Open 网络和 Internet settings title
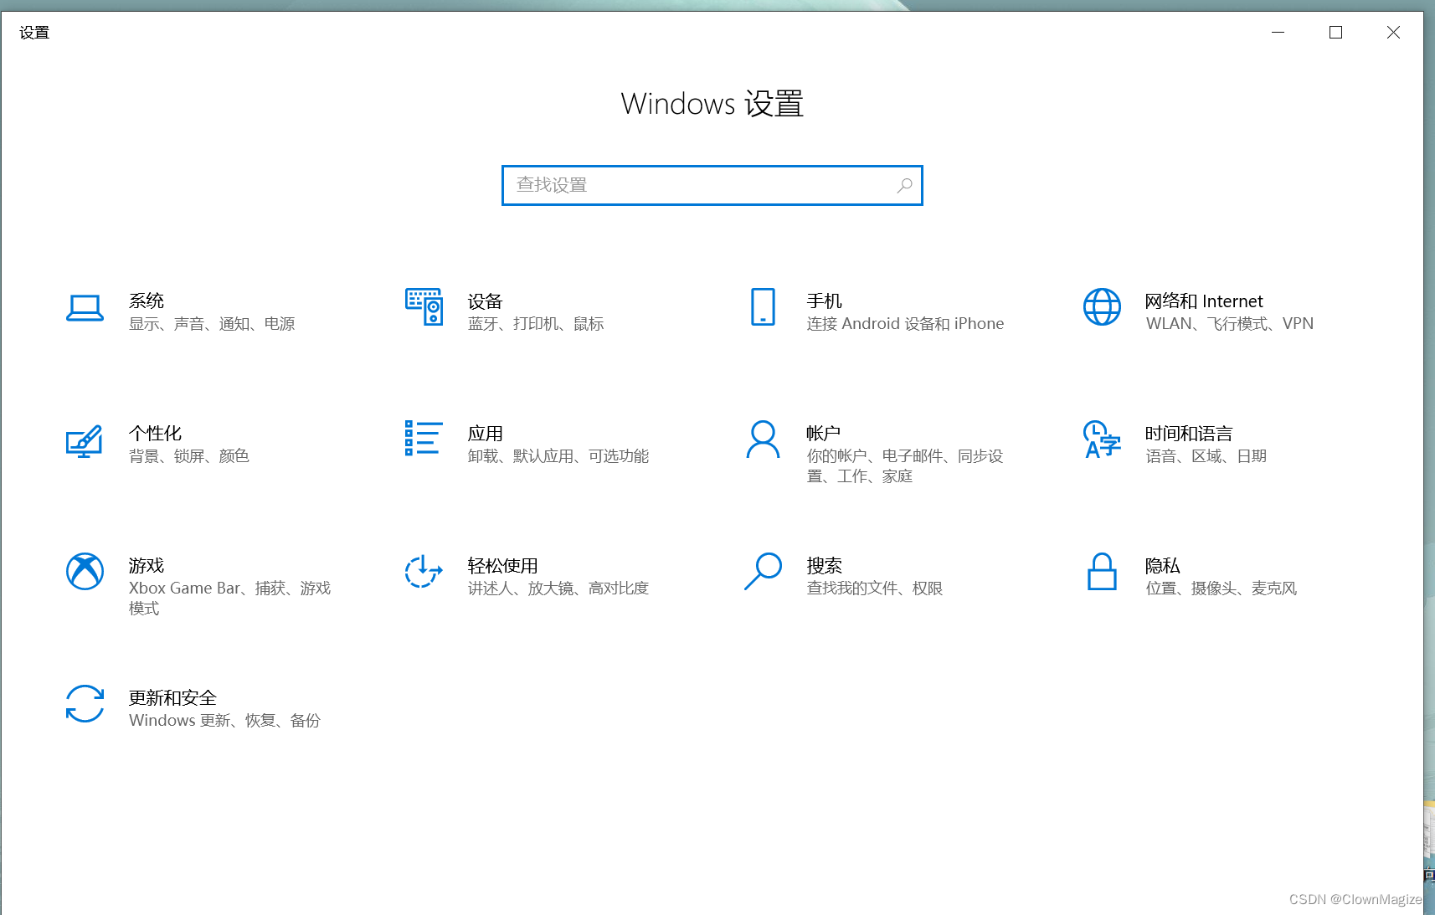Image resolution: width=1435 pixels, height=915 pixels. coord(1204,301)
